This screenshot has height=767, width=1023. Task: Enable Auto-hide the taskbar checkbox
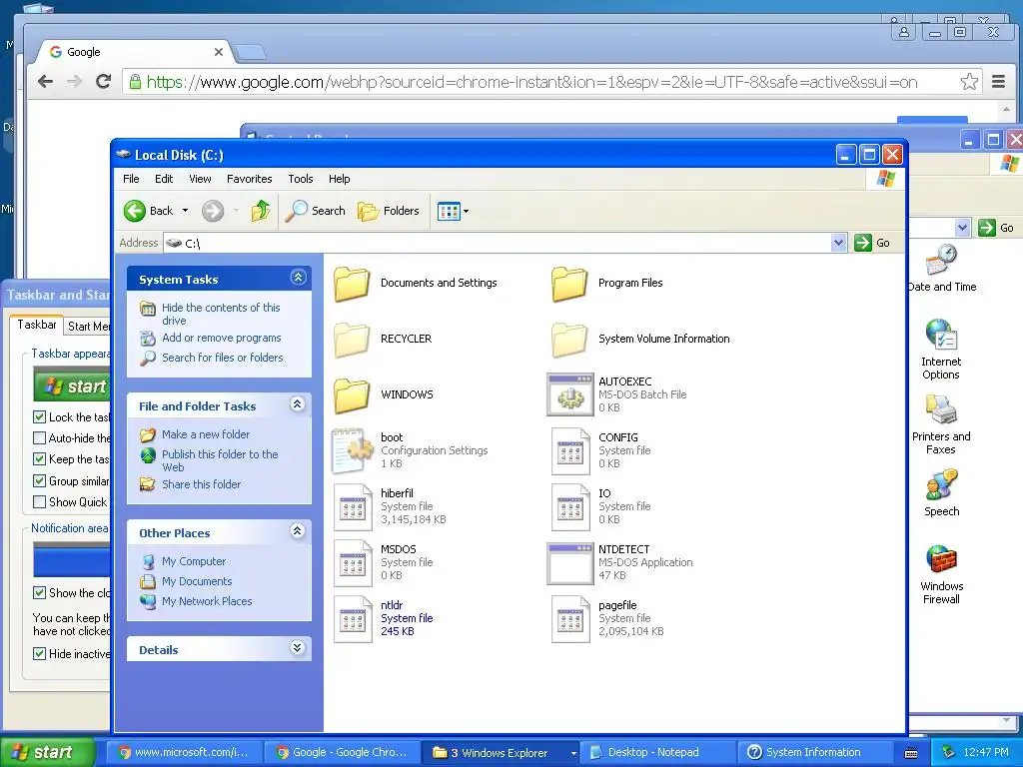point(39,437)
